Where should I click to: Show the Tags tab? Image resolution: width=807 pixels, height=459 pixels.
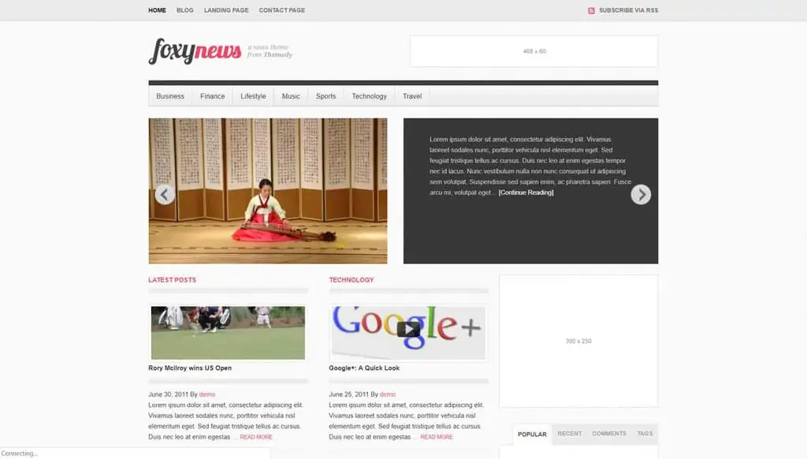[645, 434]
